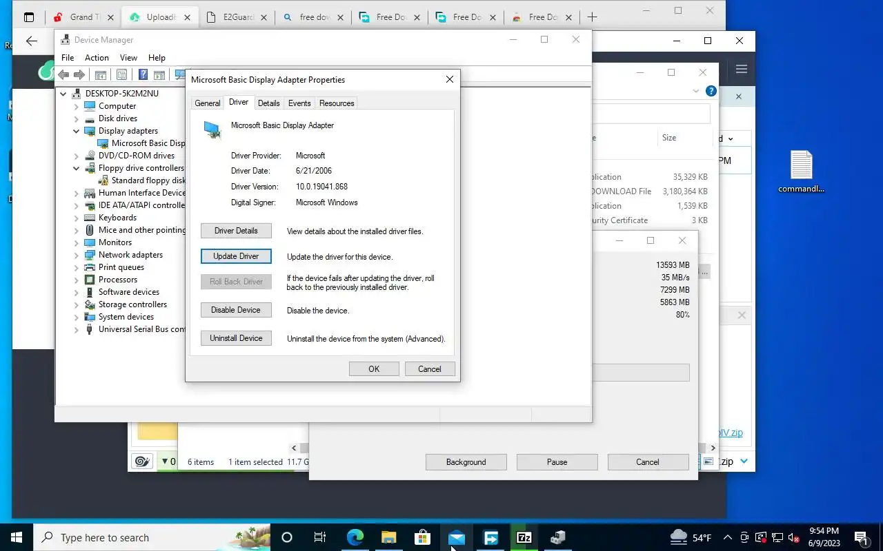
Task: Click Cancel in the adapter Properties dialog
Action: click(x=430, y=369)
